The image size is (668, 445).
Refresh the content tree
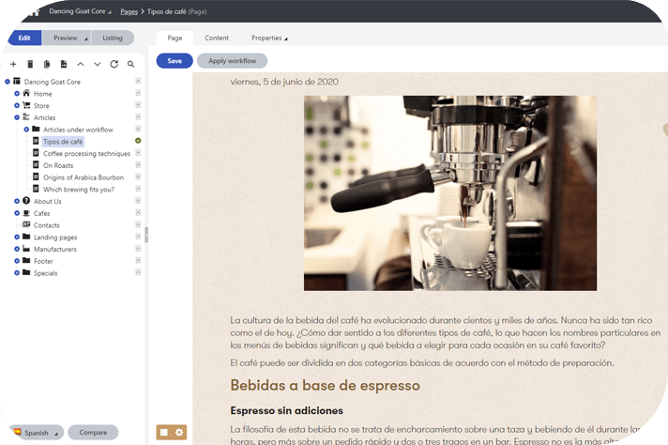tap(114, 64)
